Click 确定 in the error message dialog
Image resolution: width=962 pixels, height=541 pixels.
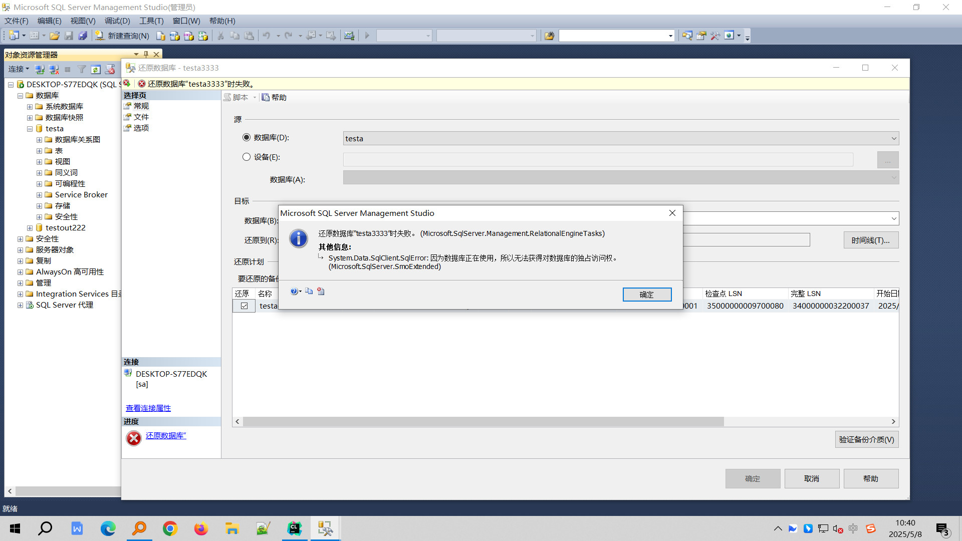click(x=646, y=295)
